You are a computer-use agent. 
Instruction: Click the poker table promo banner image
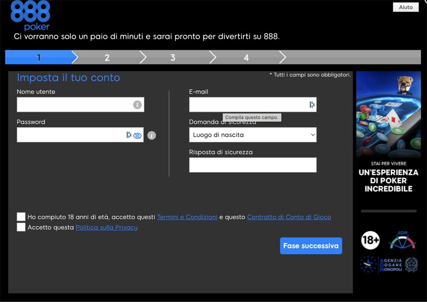[389, 114]
